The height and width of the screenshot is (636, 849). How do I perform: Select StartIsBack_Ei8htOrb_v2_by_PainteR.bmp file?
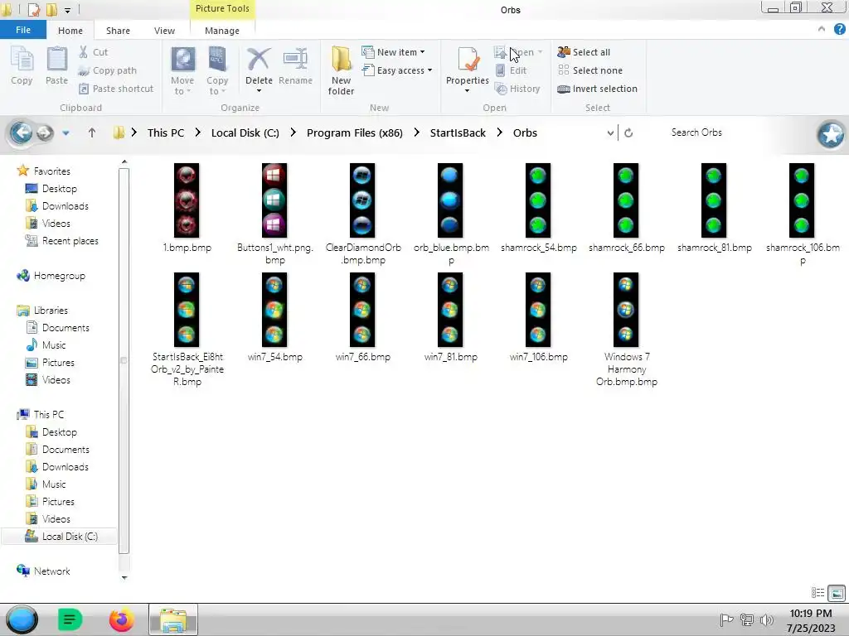click(x=187, y=330)
